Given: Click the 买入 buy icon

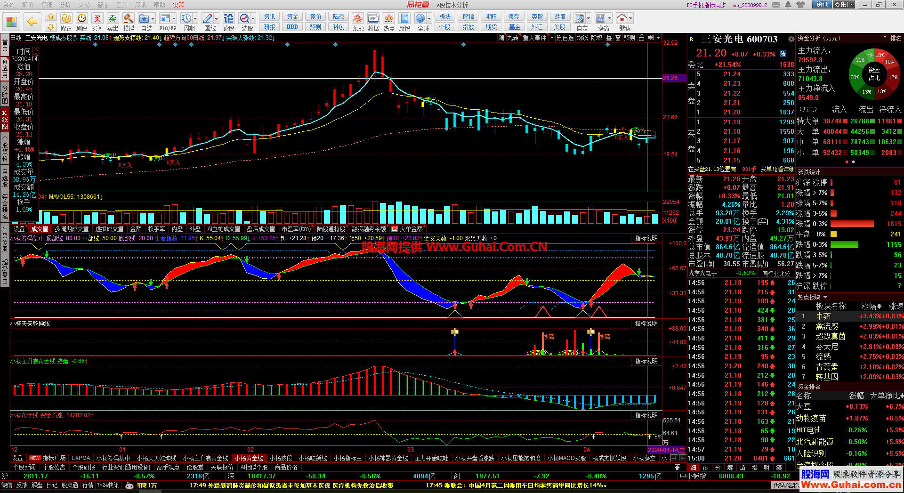Looking at the screenshot, I should point(97,22).
